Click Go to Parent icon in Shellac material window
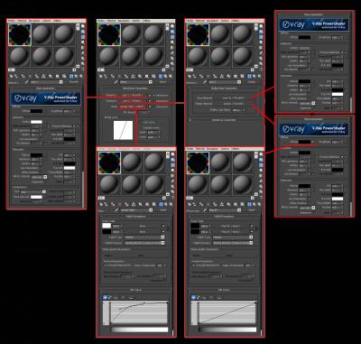The image size is (361, 344). click(x=255, y=76)
